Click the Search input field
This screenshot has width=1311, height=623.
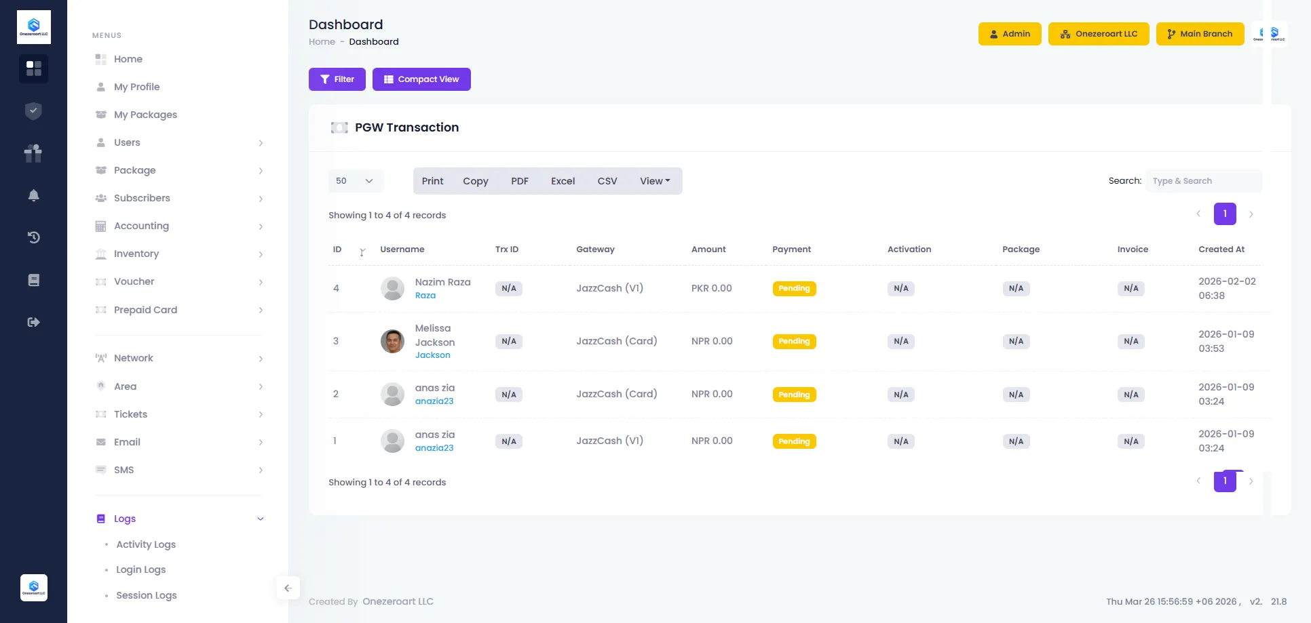[x=1203, y=181]
